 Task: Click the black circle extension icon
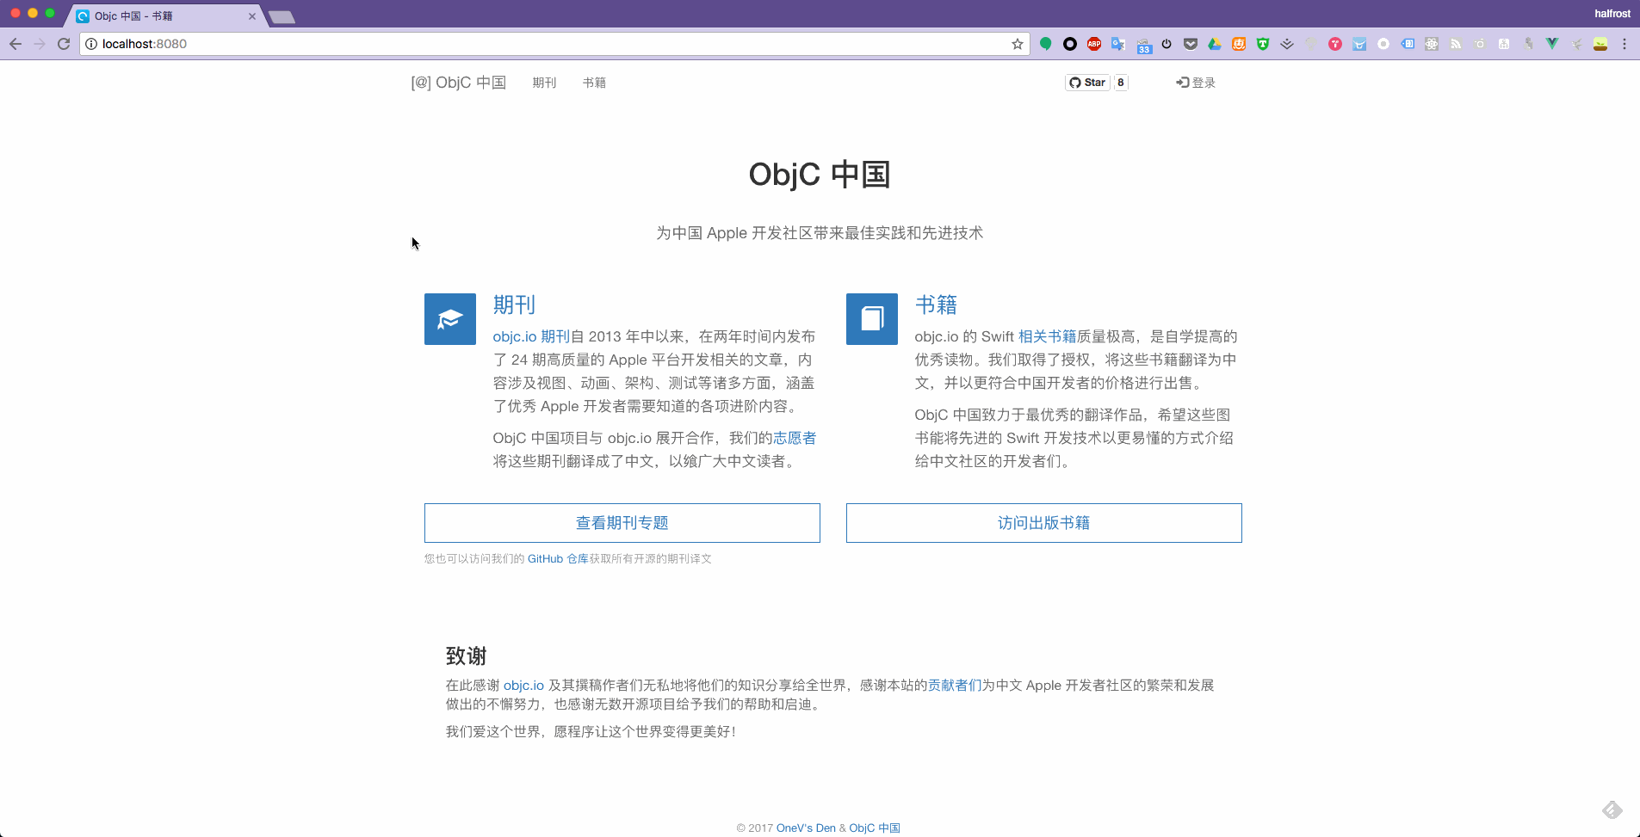1070,44
